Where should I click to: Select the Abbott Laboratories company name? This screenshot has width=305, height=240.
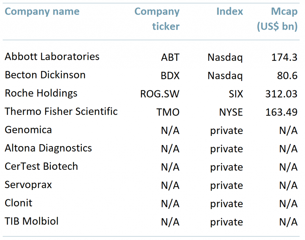[x=52, y=57]
